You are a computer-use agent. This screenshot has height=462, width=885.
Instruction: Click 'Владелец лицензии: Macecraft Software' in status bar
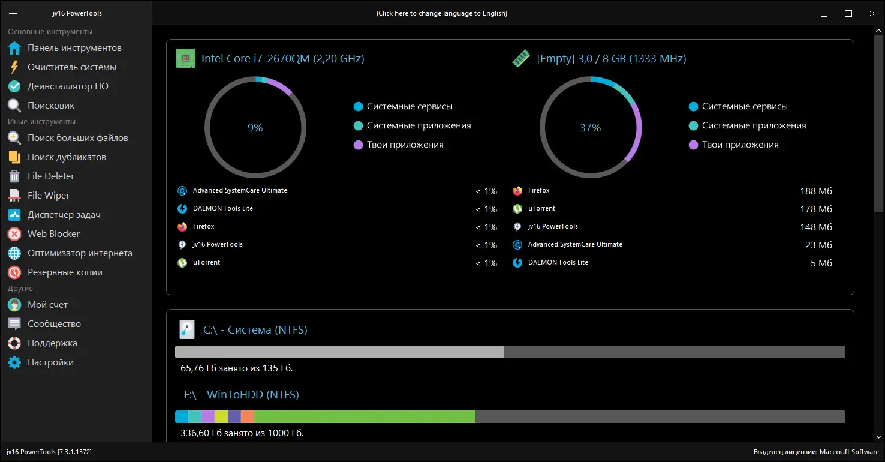tap(816, 452)
